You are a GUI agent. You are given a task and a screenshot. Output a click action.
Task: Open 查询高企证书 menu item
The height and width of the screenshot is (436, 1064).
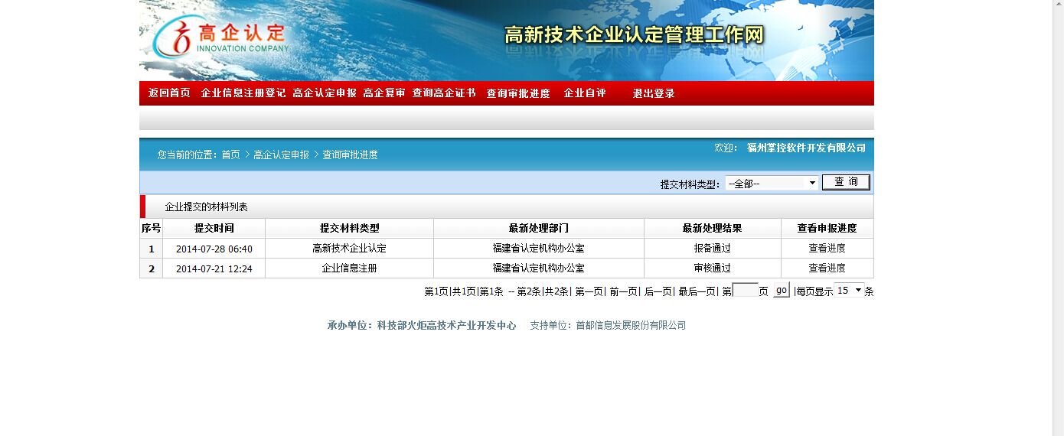(x=444, y=93)
